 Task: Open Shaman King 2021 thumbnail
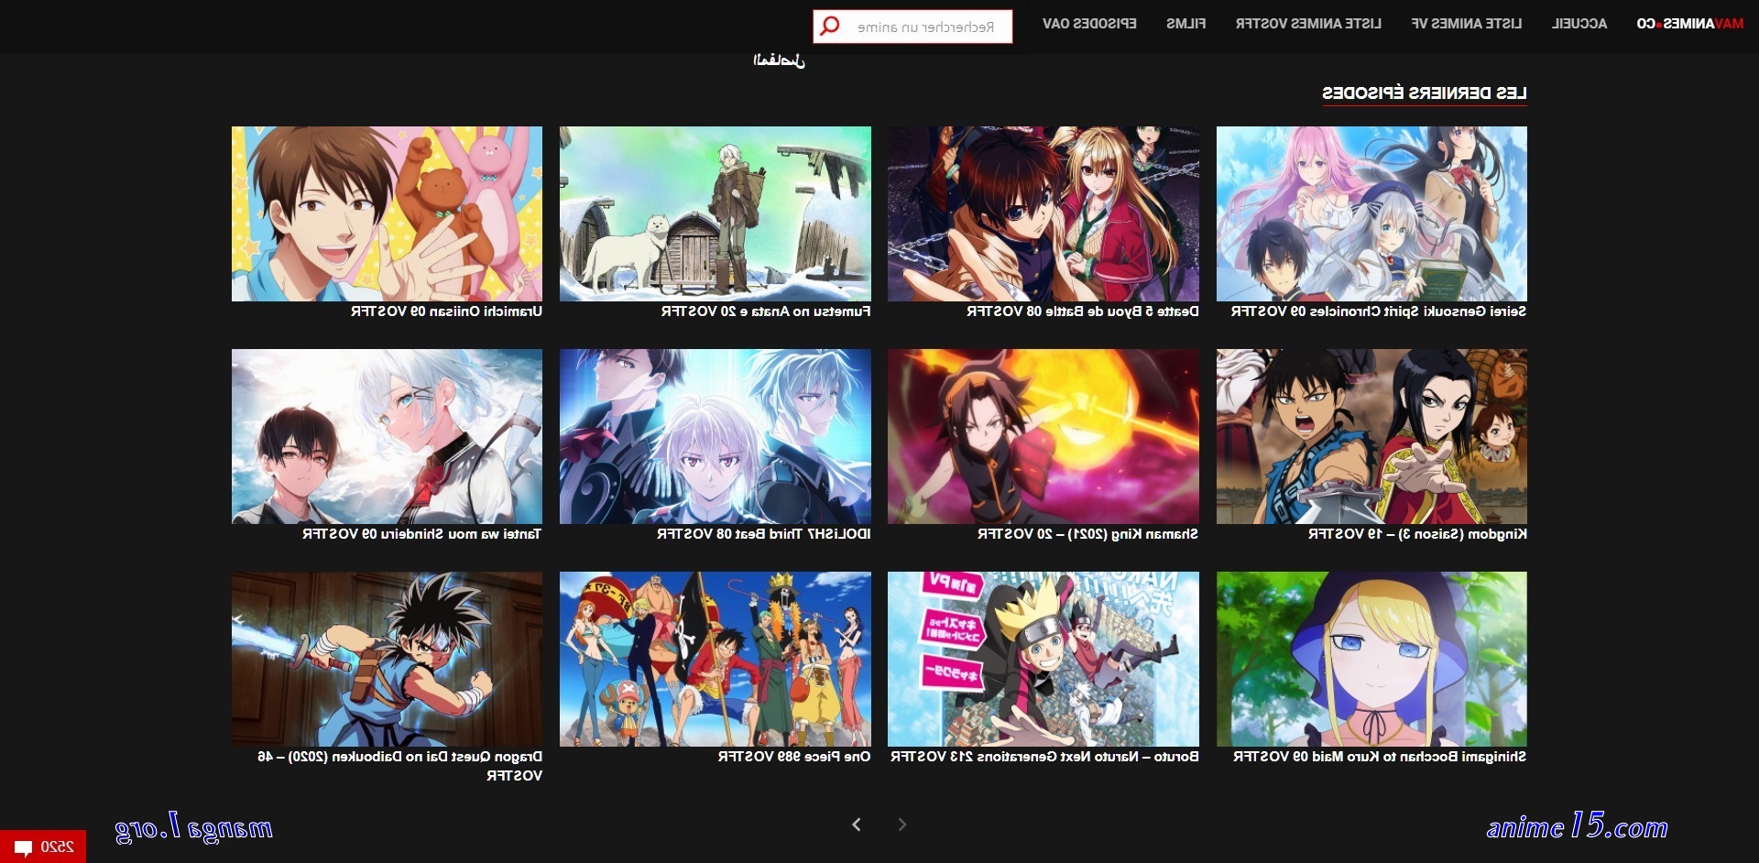coord(1043,436)
